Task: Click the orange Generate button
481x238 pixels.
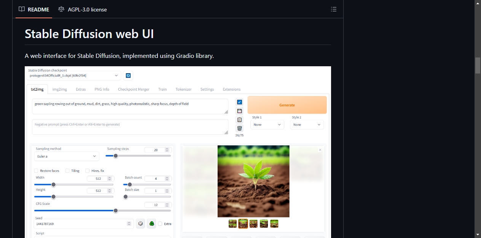Action: coord(287,105)
